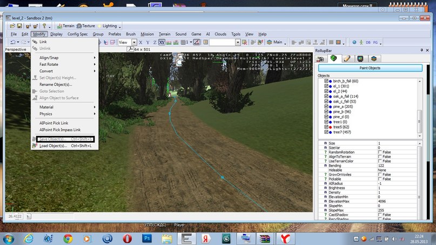This screenshot has height=245, width=436.
Task: Open the Prefabs menu
Action: click(x=115, y=34)
